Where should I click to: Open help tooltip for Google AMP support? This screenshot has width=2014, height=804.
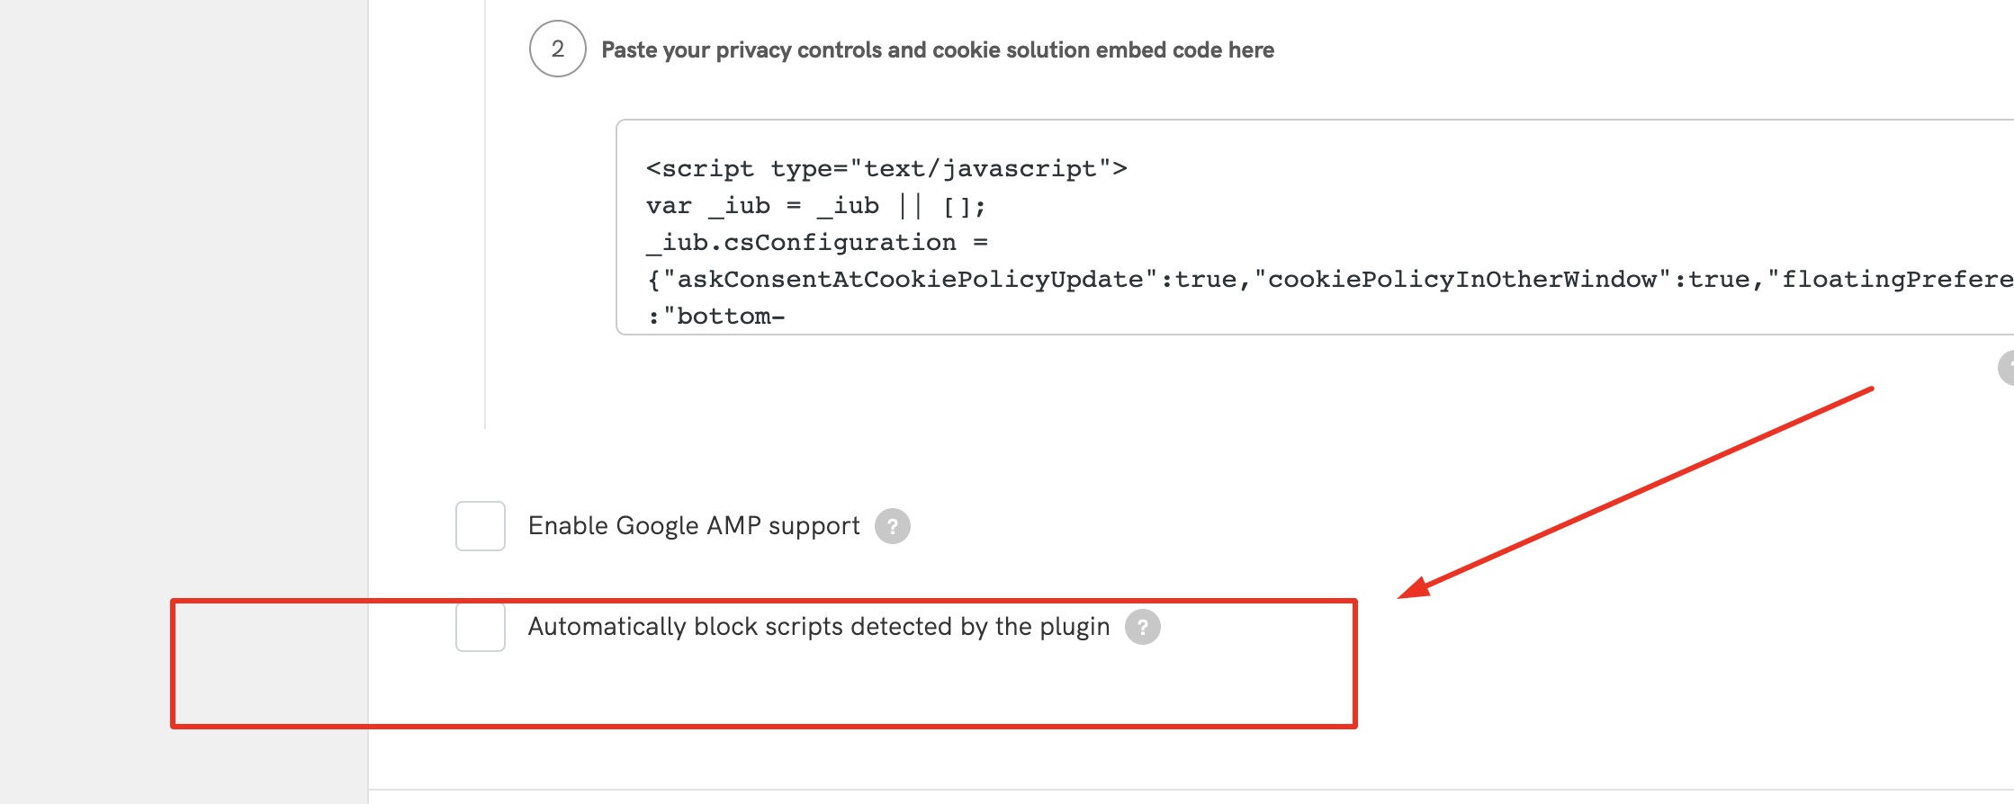pyautogui.click(x=893, y=526)
